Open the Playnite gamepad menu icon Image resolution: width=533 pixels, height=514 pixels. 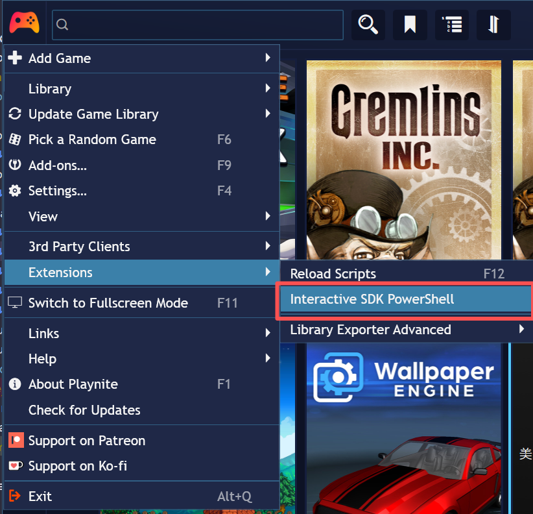click(25, 23)
